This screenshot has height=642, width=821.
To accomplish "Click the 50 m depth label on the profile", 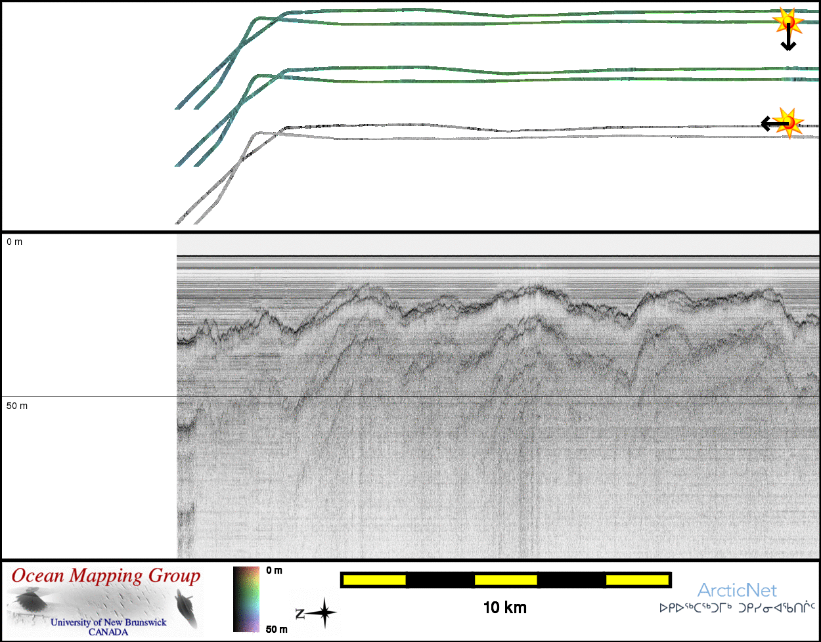I will coord(17,406).
